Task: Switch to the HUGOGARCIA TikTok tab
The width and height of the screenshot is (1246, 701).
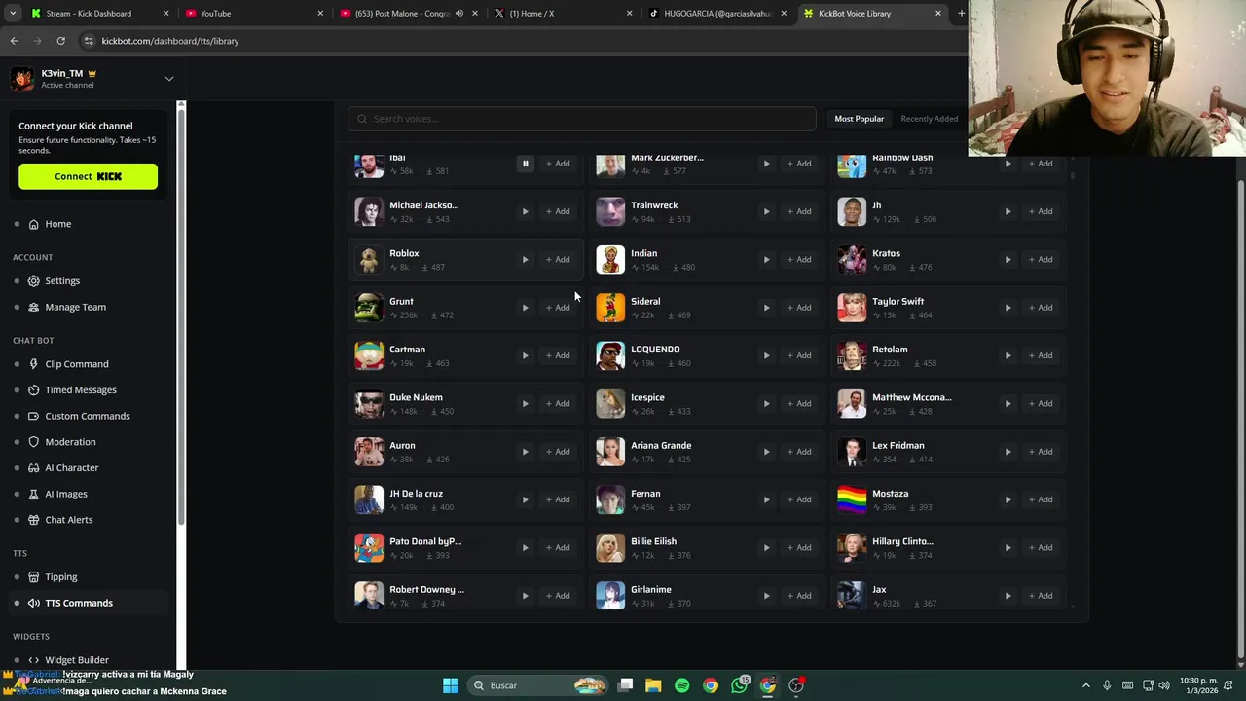Action: (716, 14)
